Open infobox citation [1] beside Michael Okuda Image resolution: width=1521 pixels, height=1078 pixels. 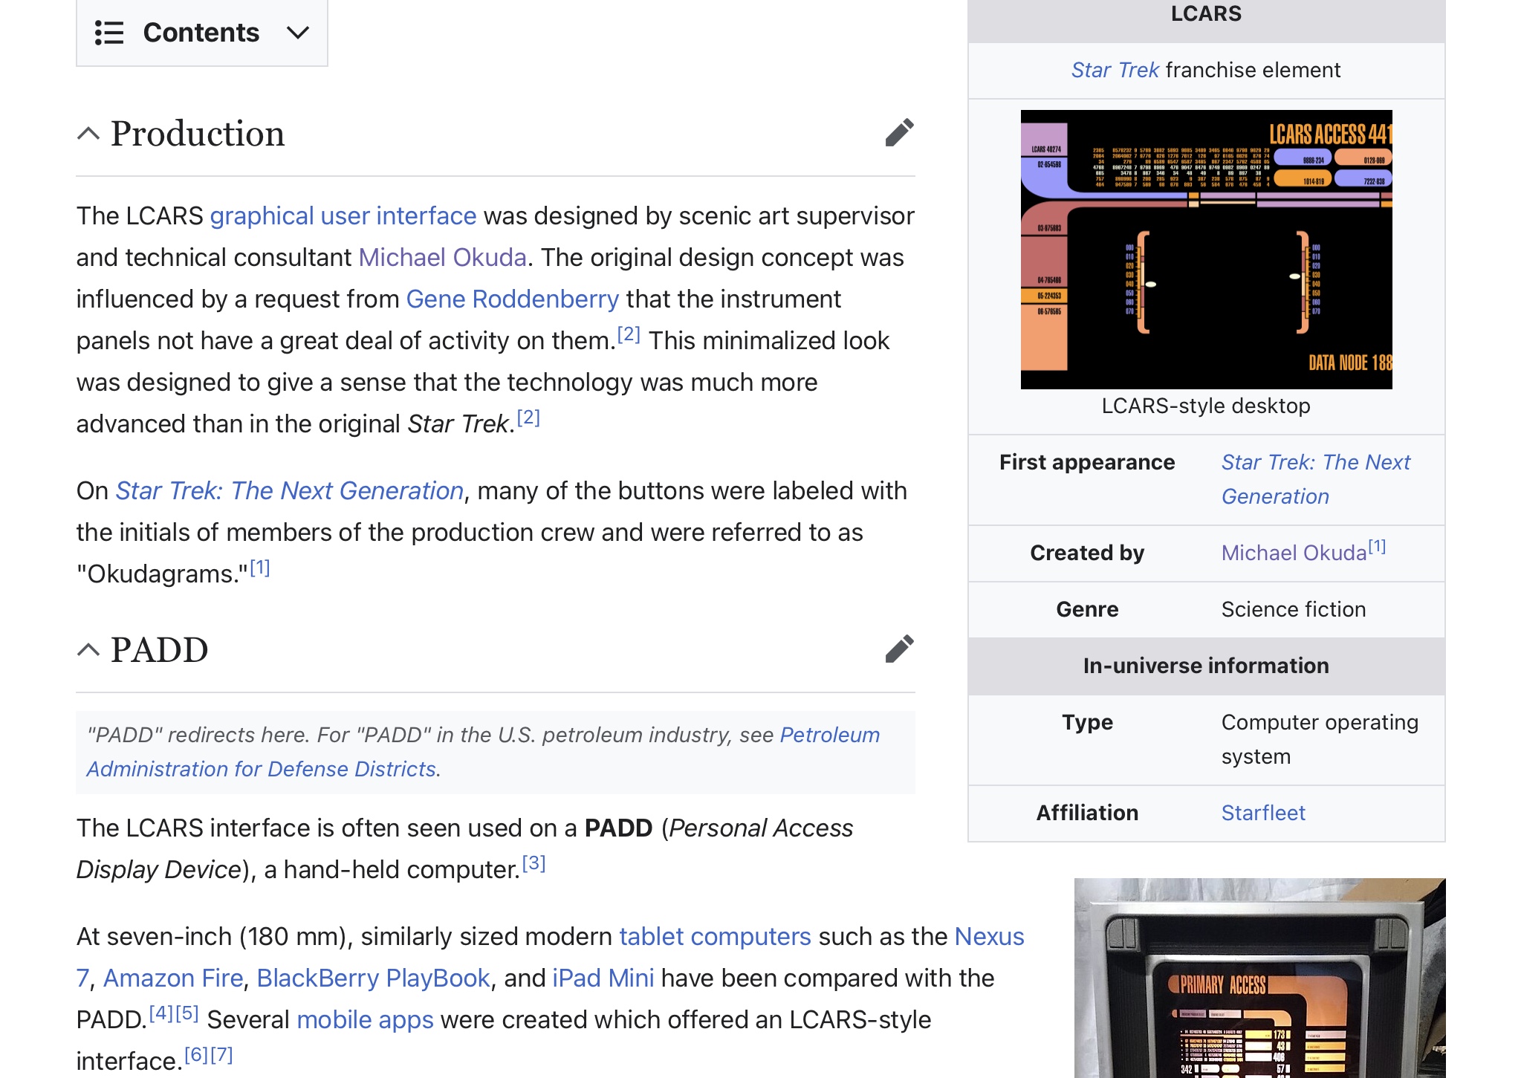click(1377, 547)
